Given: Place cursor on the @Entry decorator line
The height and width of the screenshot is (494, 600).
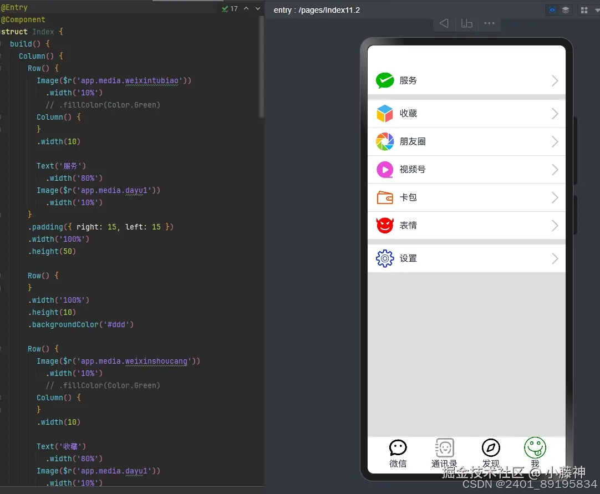Looking at the screenshot, I should click(x=14, y=7).
